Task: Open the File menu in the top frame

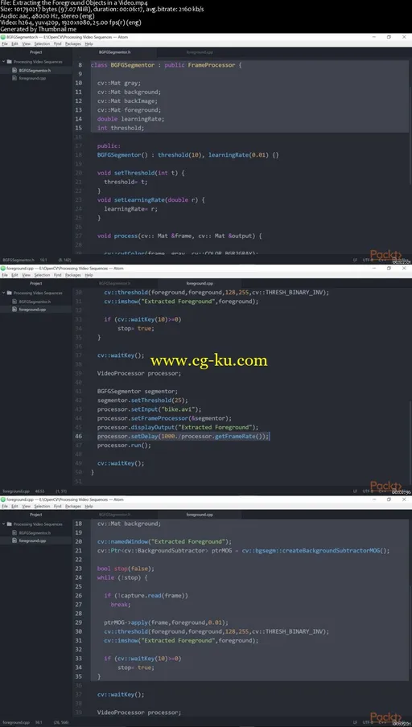Action: pos(4,43)
